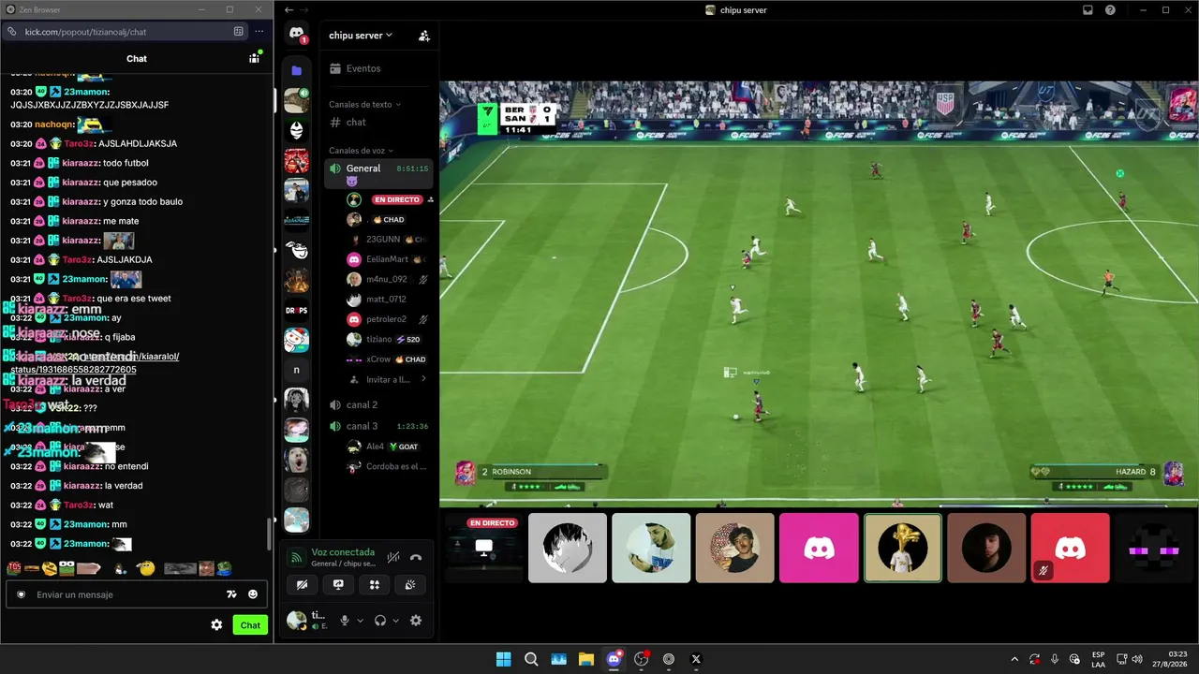Click the Zen Browser address bar

click(125, 32)
